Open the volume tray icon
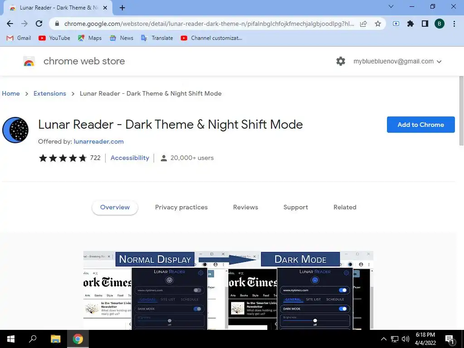This screenshot has width=464, height=348. point(406,339)
